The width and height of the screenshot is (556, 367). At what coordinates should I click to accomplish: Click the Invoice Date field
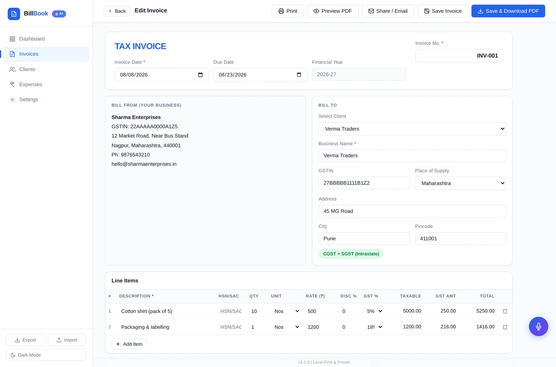click(162, 75)
